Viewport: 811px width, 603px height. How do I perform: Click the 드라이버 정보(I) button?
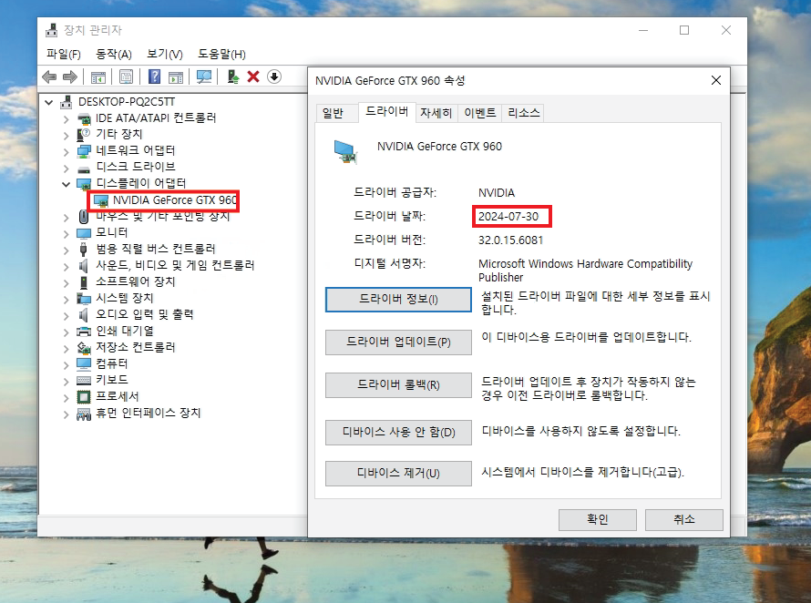point(398,300)
